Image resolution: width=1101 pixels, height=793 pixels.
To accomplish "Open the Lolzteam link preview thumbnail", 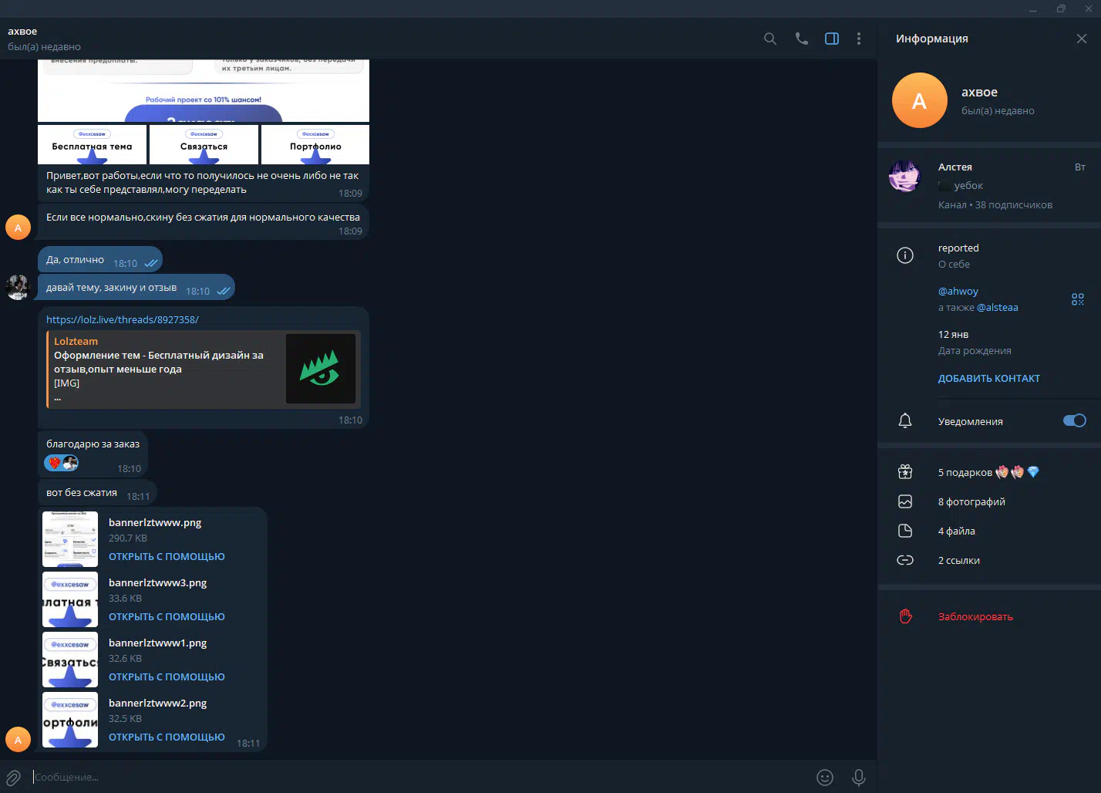I will 321,369.
